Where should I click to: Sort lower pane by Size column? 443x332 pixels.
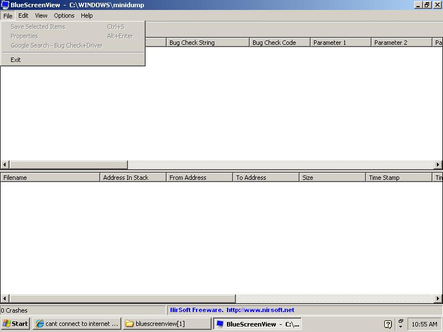332,178
